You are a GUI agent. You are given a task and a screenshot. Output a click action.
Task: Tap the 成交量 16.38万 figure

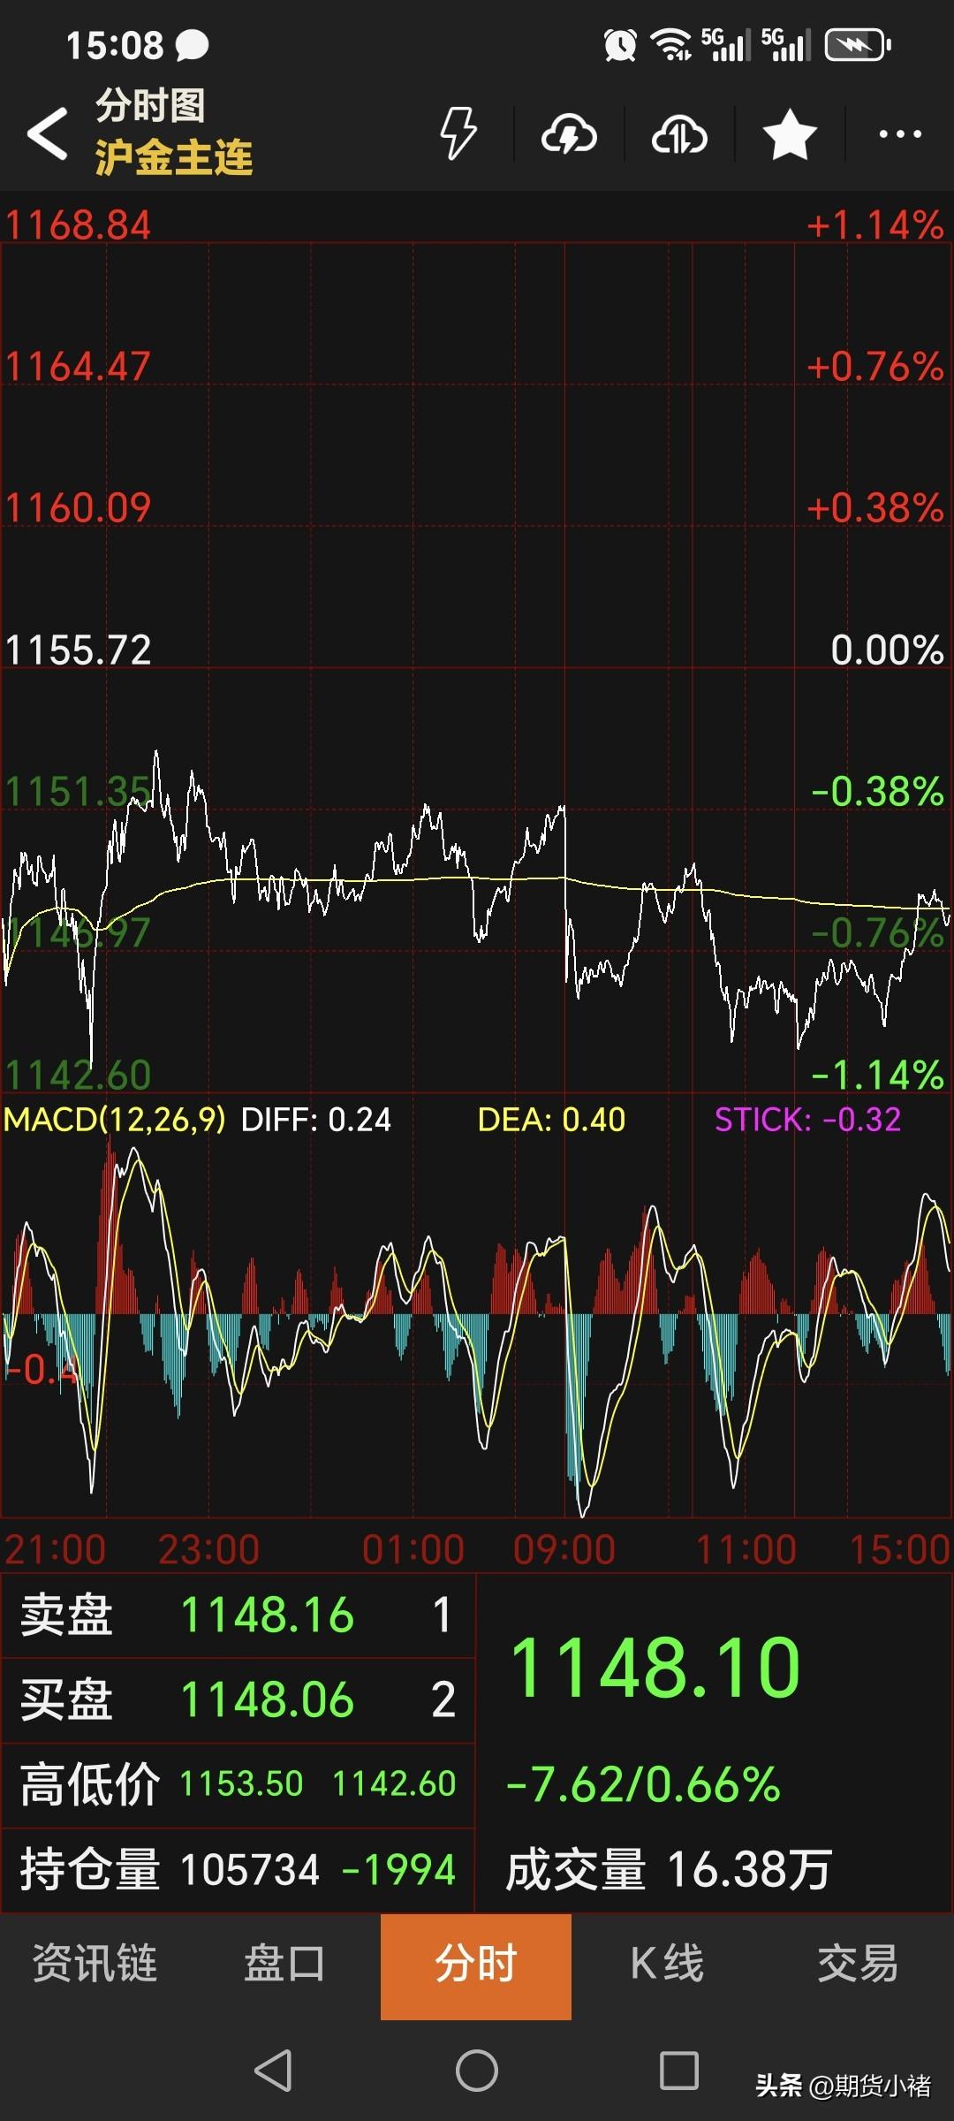pyautogui.click(x=668, y=1870)
